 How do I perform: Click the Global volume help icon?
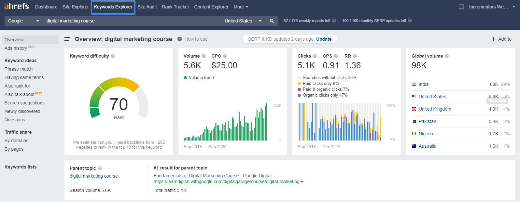[x=447, y=56]
